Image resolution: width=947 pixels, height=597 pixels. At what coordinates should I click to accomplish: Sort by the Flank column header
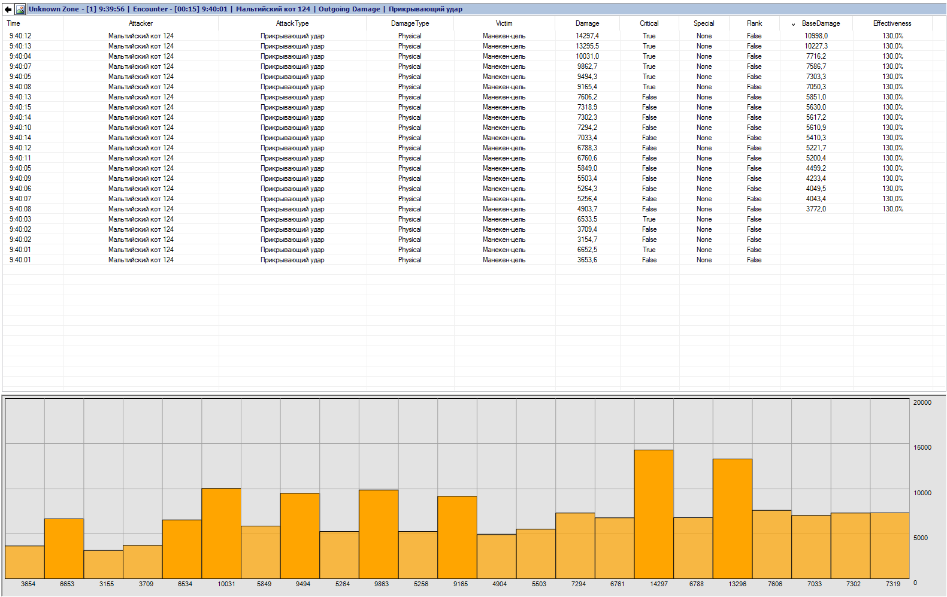pyautogui.click(x=754, y=23)
